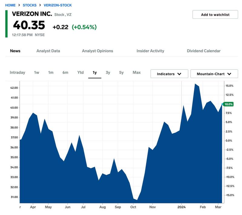This screenshot has width=242, height=215.
Task: Select the 1w chart range
Action: [37, 73]
